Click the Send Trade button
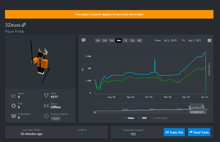The width and height of the screenshot is (220, 142). click(199, 132)
